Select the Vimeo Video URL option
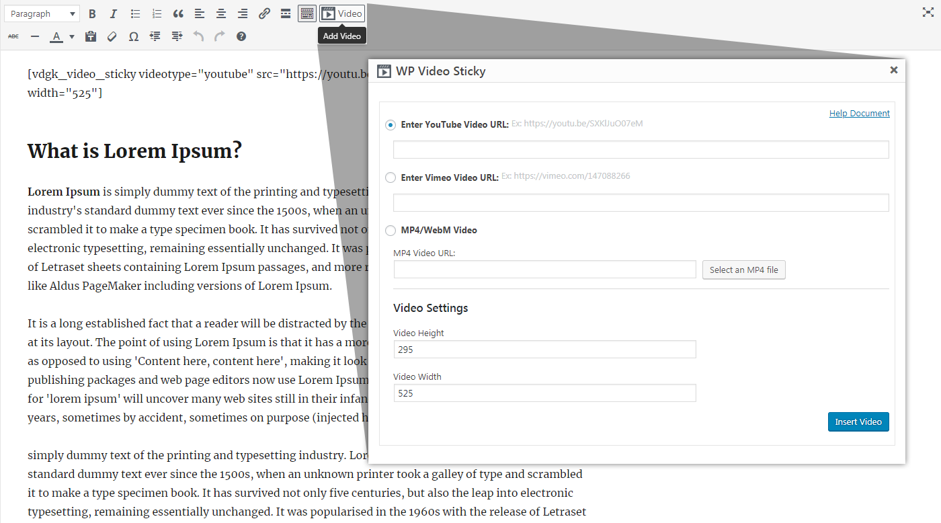The width and height of the screenshot is (941, 523). pos(391,178)
